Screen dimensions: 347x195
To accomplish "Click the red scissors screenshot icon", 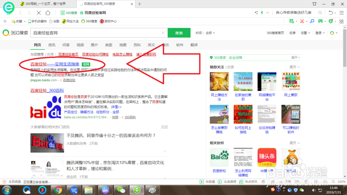I will point(302,21).
